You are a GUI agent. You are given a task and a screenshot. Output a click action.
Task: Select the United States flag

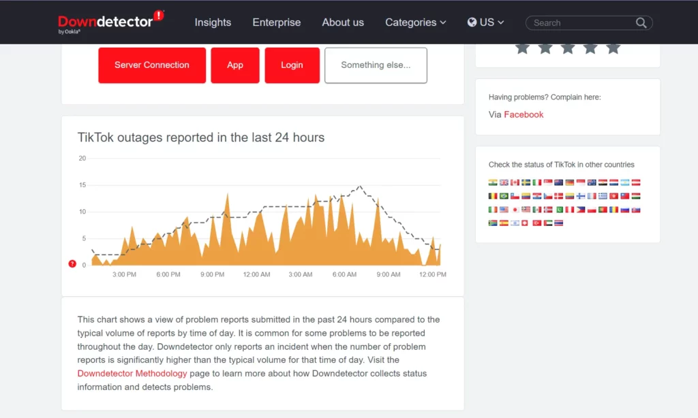pyautogui.click(x=504, y=210)
